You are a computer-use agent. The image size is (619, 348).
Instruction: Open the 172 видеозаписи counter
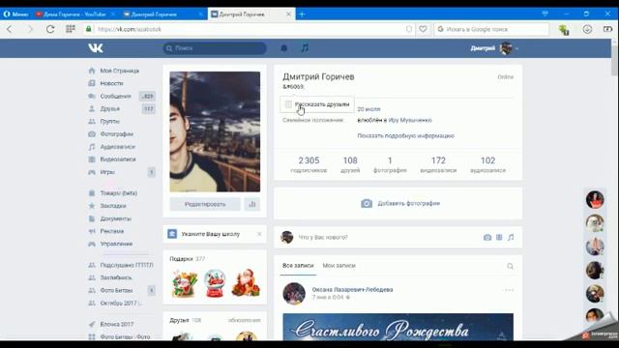(x=438, y=164)
